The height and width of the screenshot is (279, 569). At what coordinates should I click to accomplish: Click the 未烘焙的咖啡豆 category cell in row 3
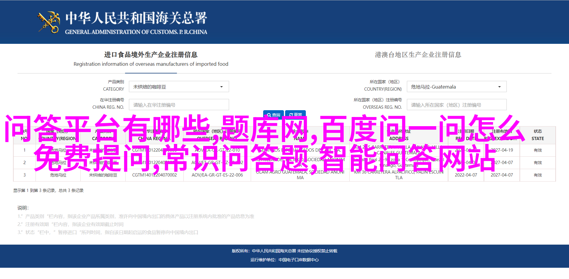[103, 175]
